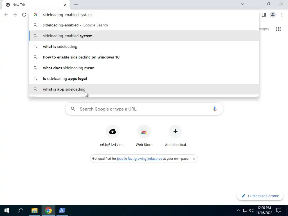The height and width of the screenshot is (216, 288).
Task: Open Customize Chrome
Action: pos(260,196)
